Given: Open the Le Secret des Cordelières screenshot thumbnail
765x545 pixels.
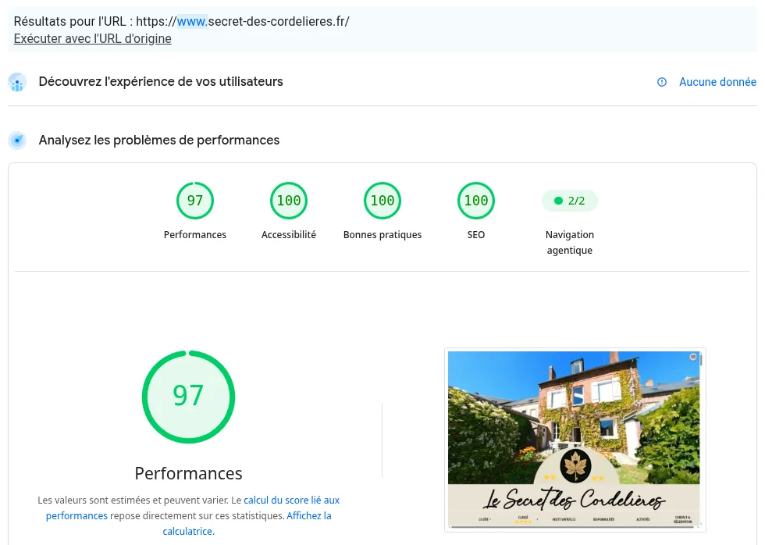Looking at the screenshot, I should 575,440.
